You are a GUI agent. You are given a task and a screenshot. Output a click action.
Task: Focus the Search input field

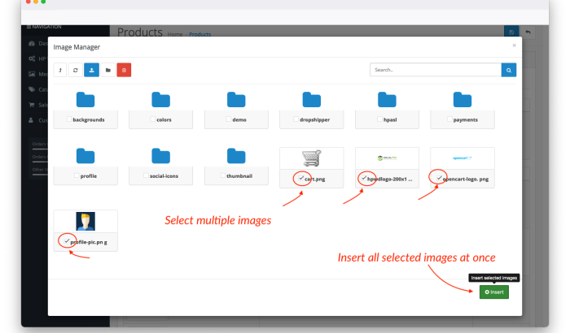[x=436, y=70]
